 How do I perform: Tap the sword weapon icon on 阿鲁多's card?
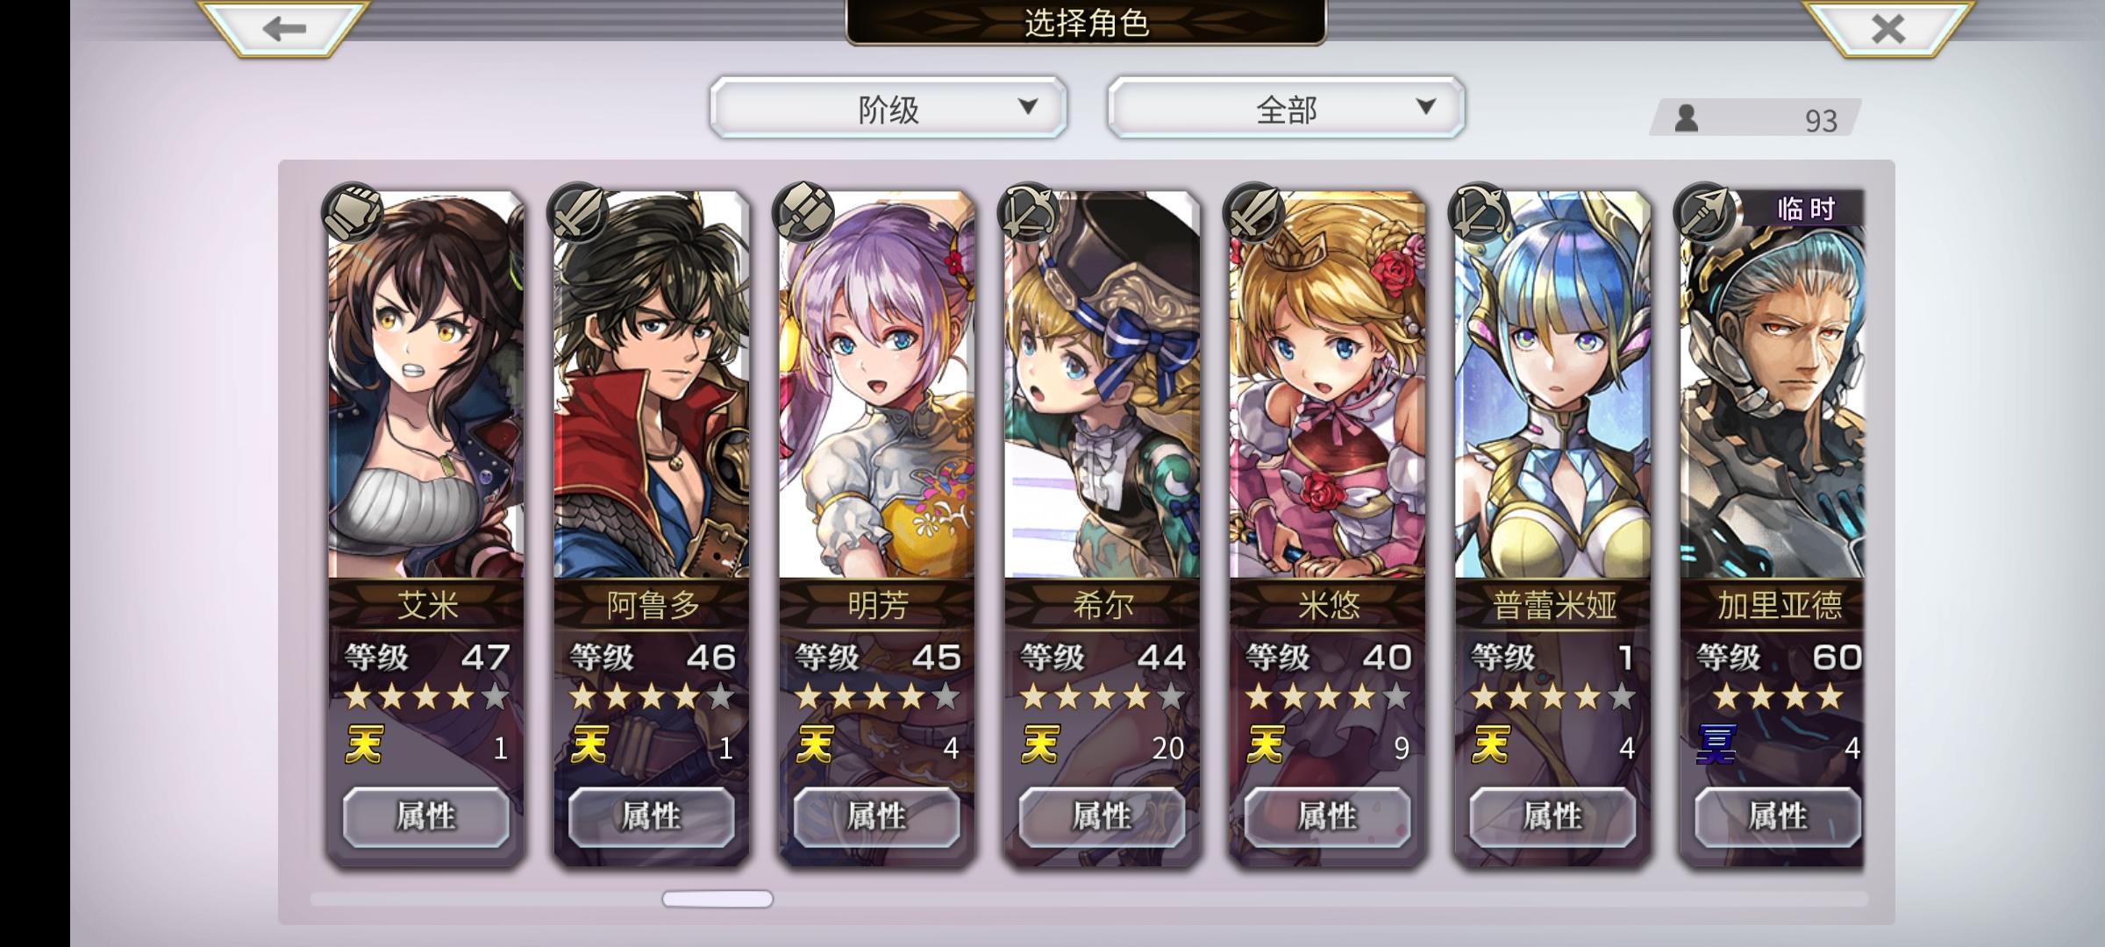coord(578,213)
